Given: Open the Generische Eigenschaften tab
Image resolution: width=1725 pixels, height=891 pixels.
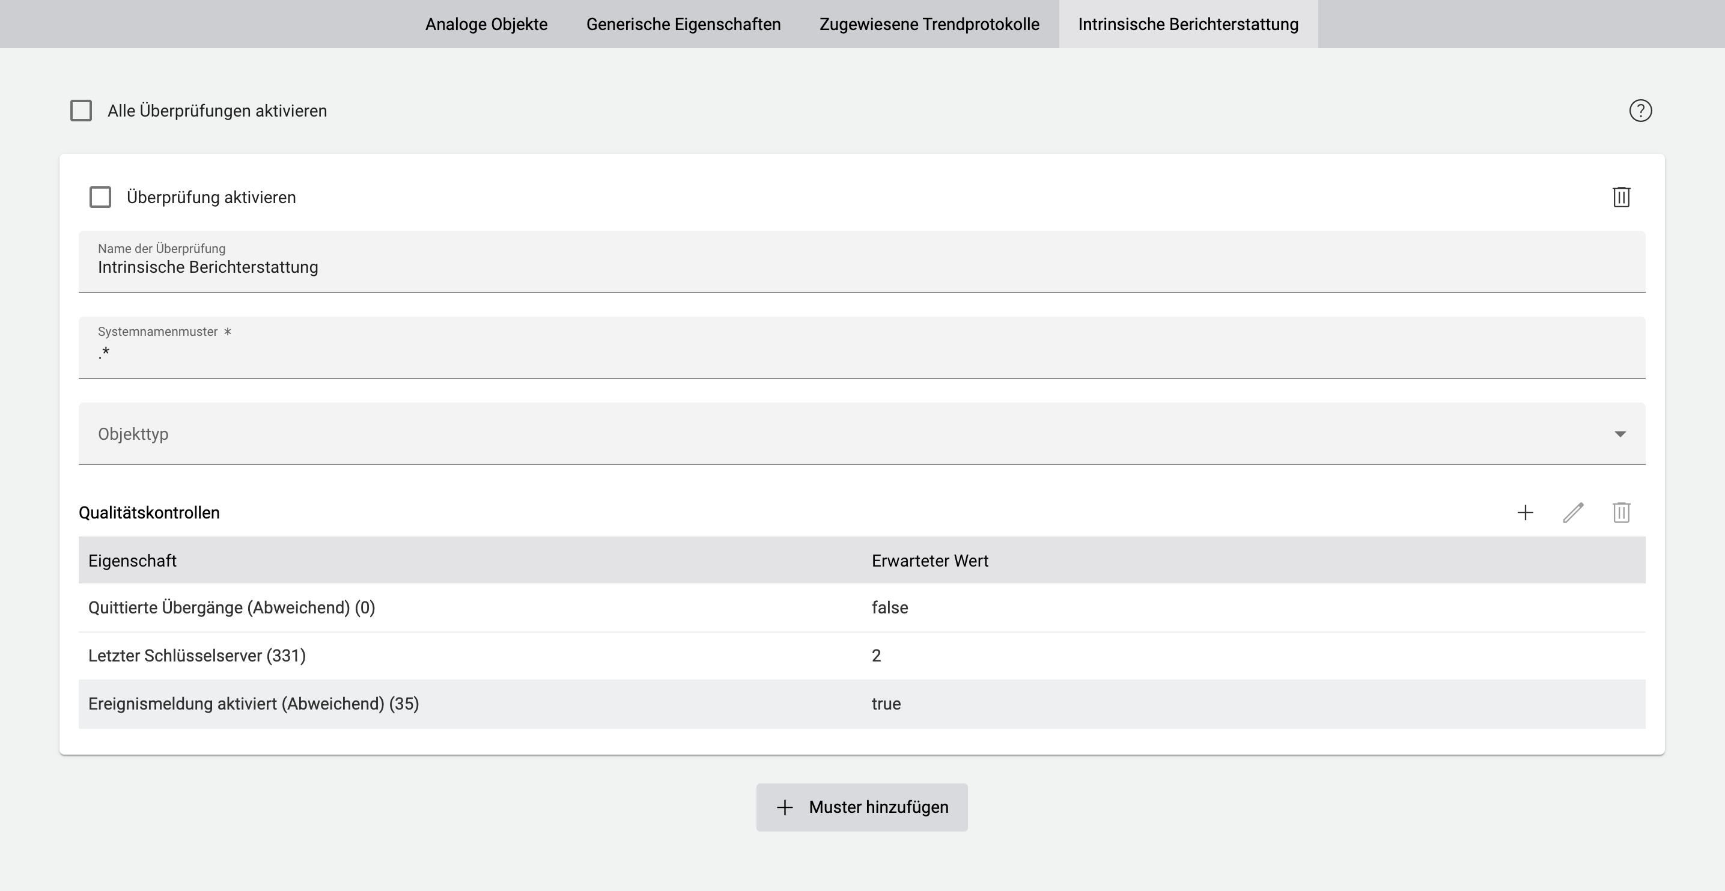Looking at the screenshot, I should click(x=684, y=24).
